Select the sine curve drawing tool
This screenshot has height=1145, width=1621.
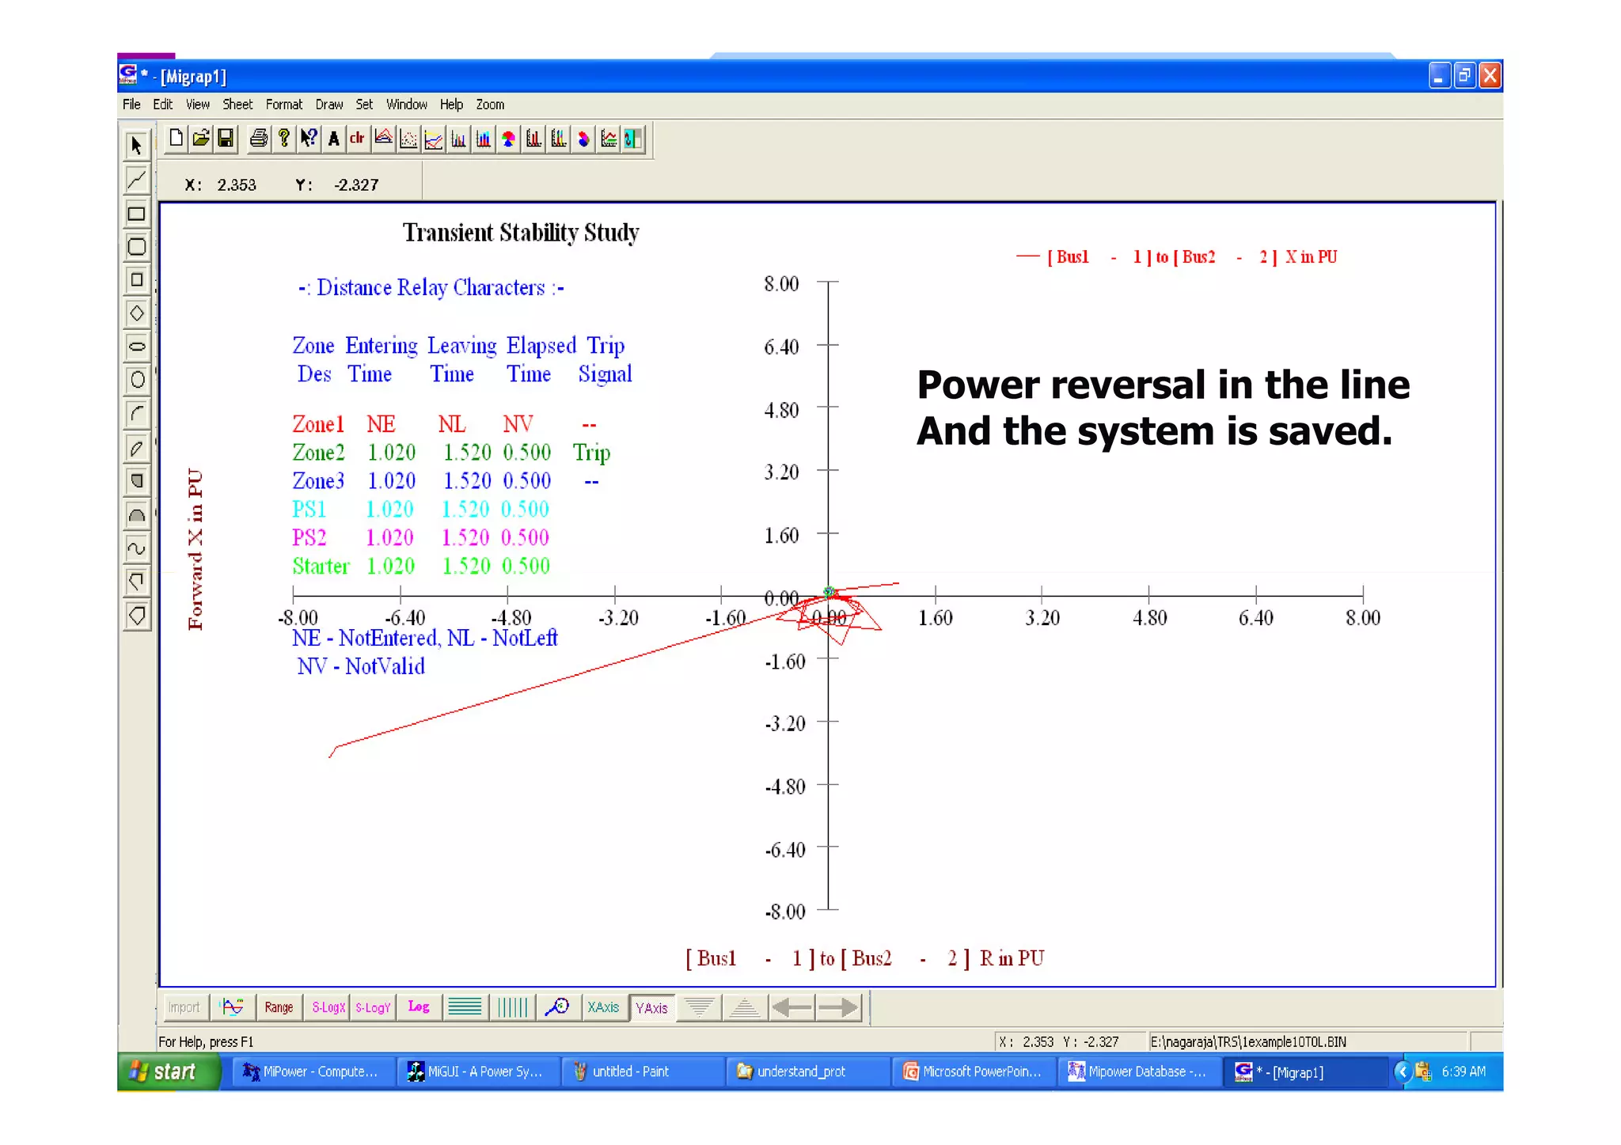coord(136,548)
